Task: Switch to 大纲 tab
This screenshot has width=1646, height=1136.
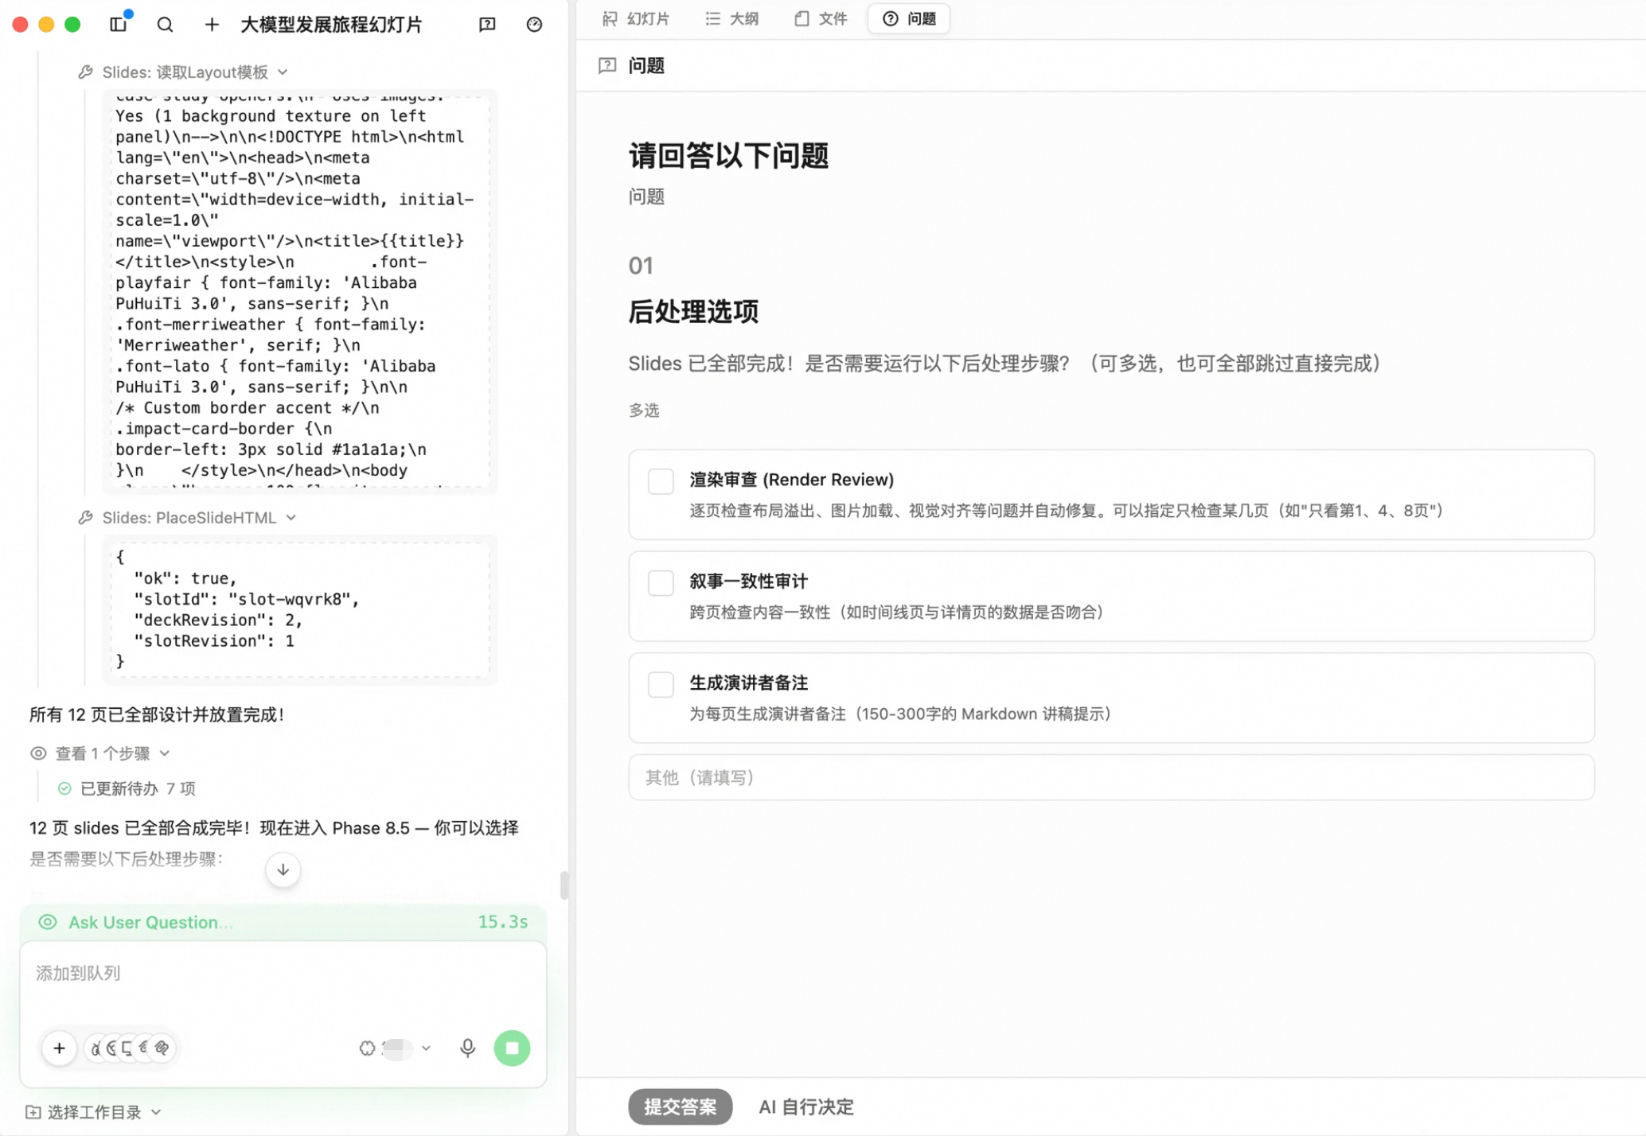Action: tap(732, 18)
